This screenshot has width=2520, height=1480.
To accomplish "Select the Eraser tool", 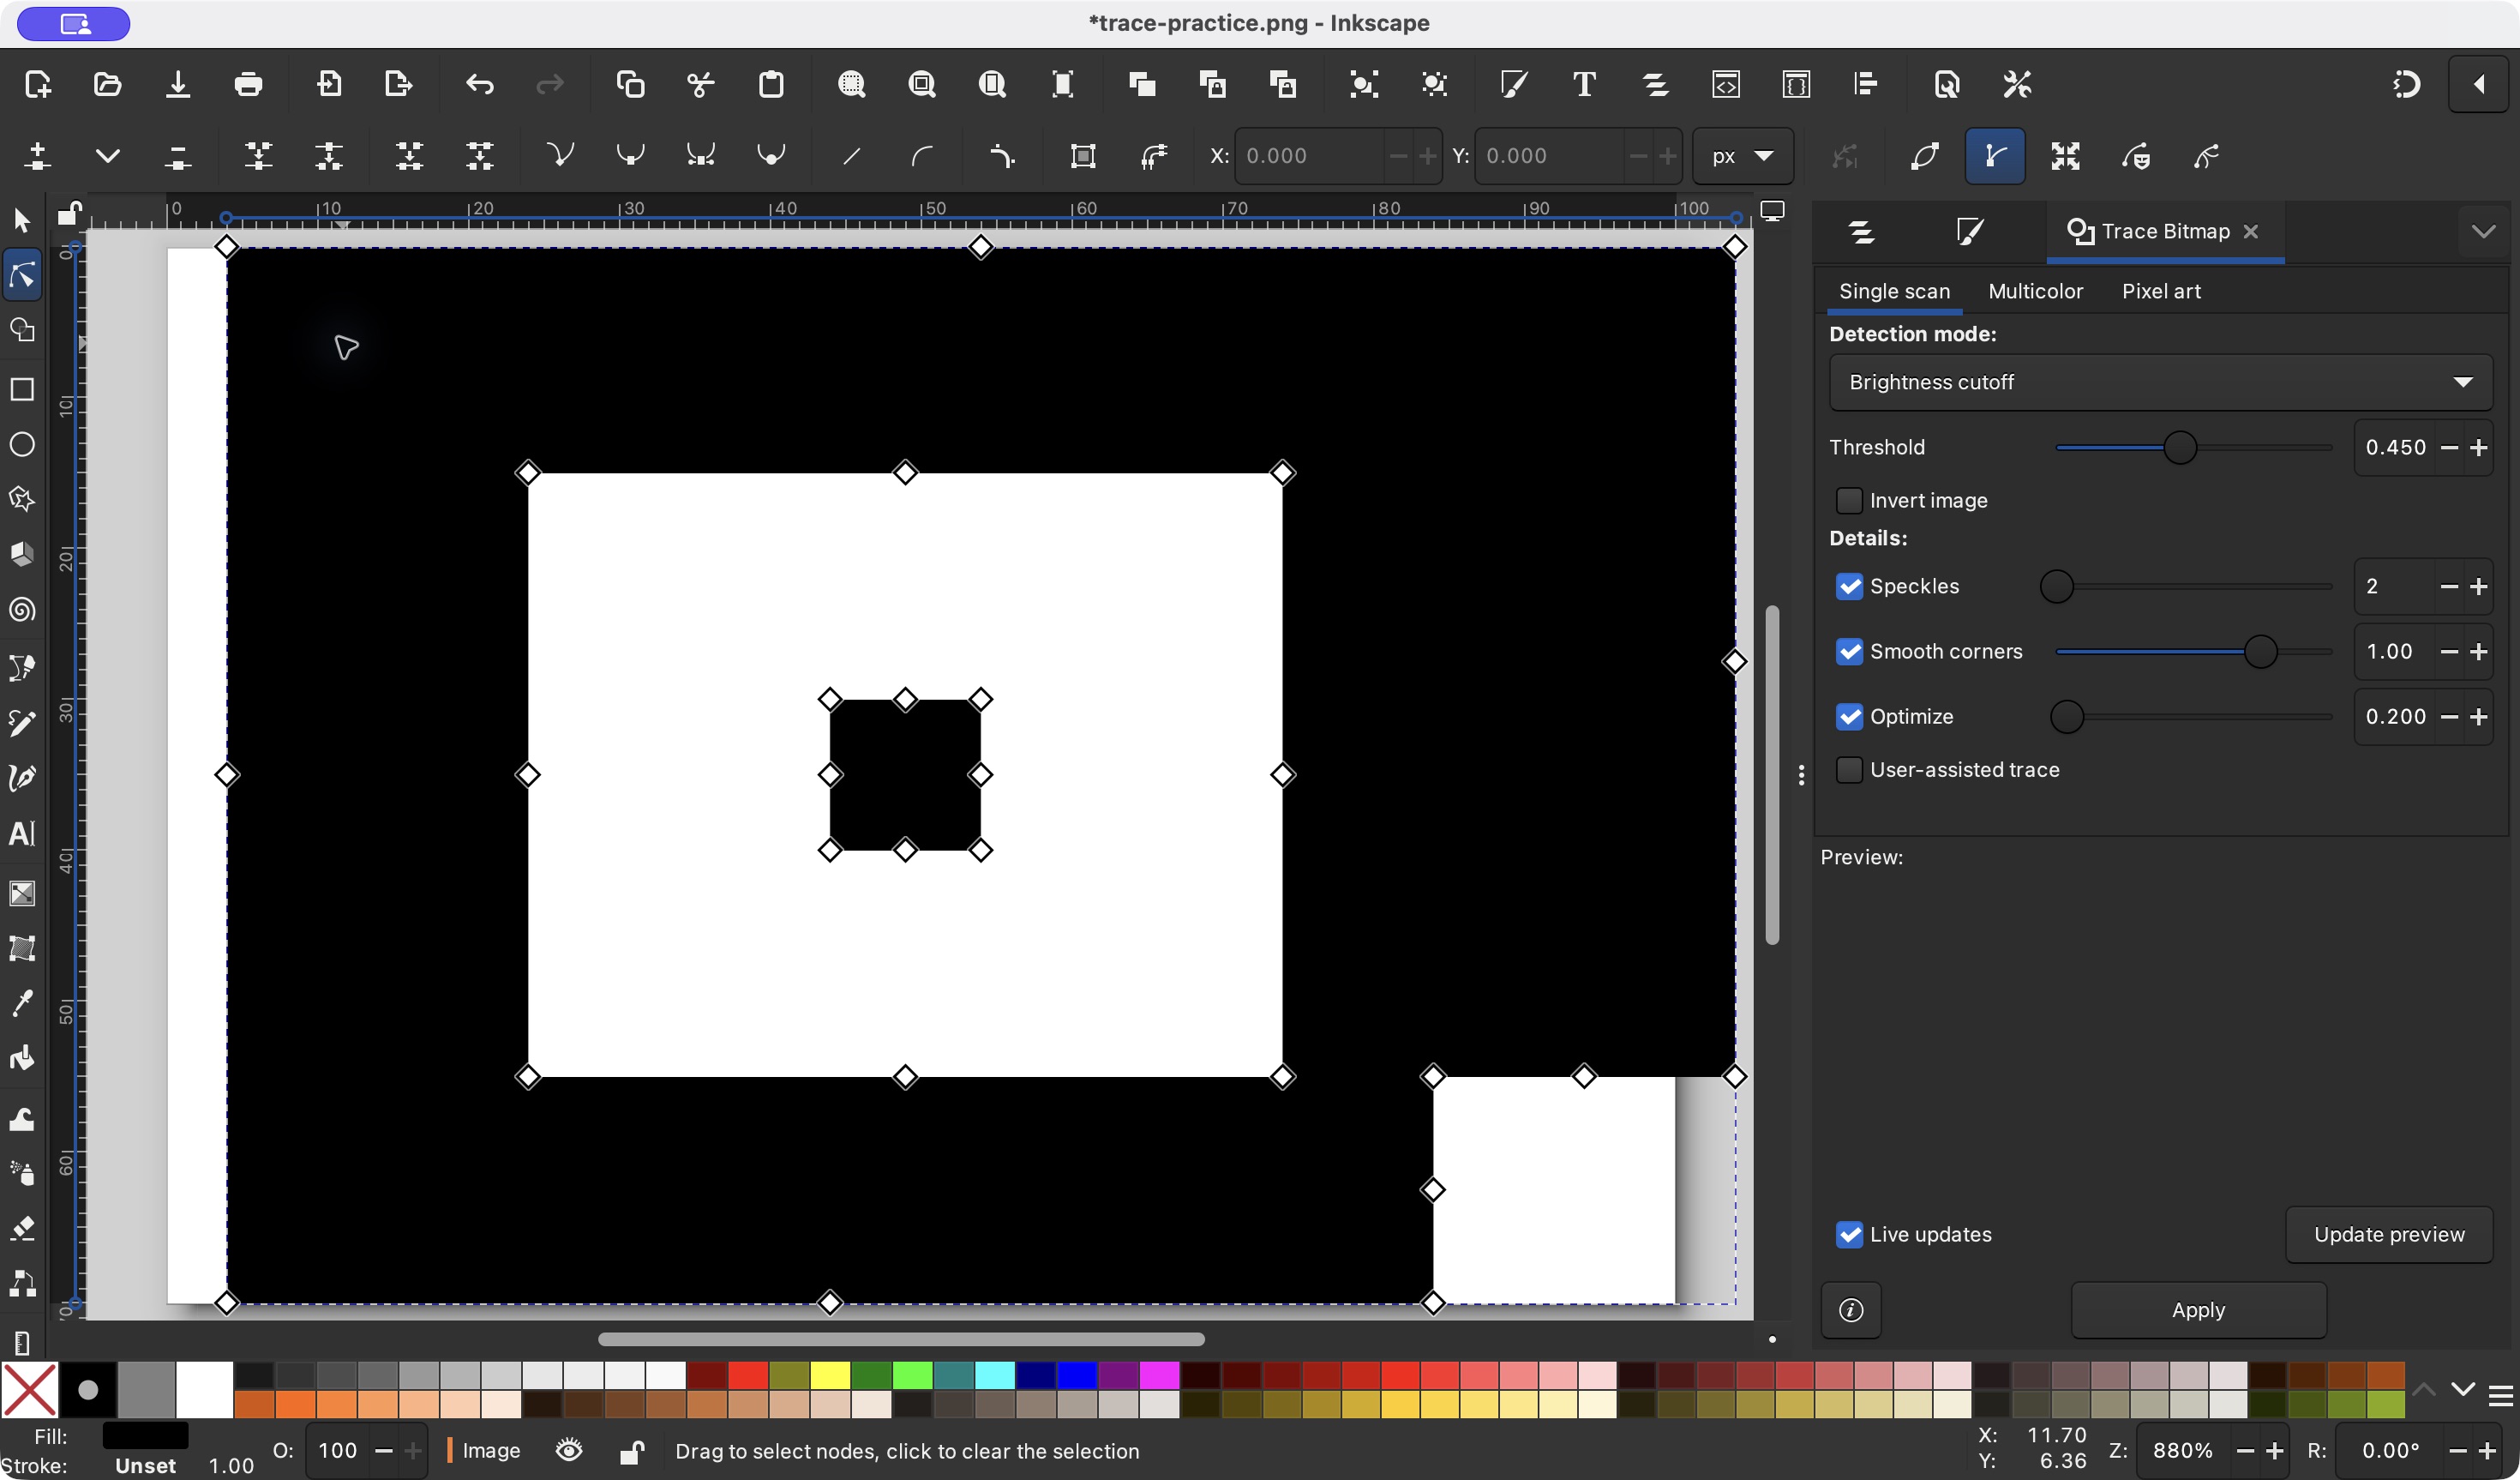I will pyautogui.click(x=22, y=1227).
